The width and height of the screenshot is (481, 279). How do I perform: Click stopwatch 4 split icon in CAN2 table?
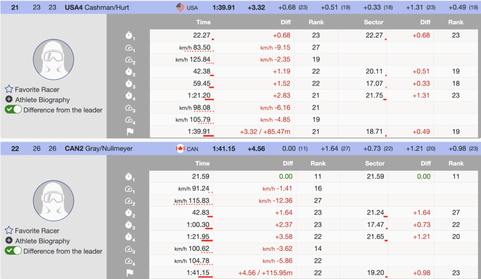[130, 237]
